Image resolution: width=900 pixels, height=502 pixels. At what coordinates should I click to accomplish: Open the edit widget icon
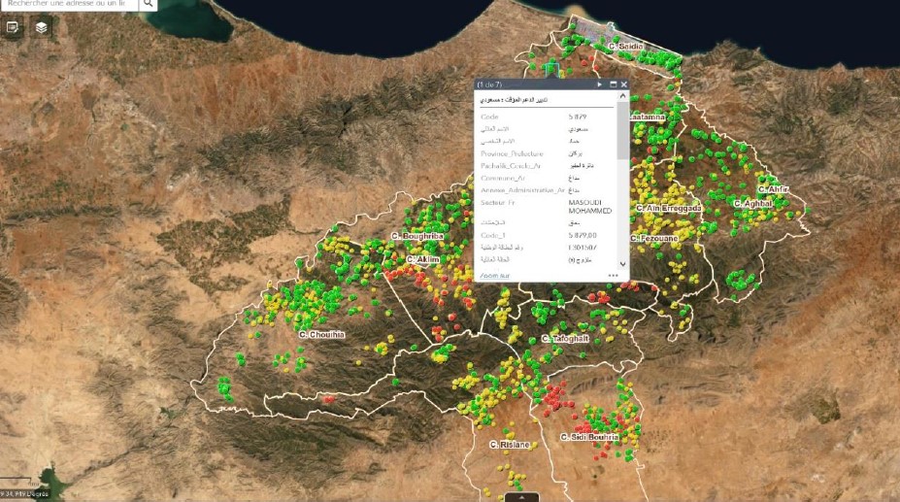click(13, 27)
